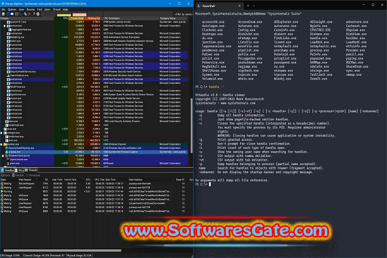Click the explorer.exe folder icon in process list
This screenshot has height=258, width=387.
coord(5,144)
